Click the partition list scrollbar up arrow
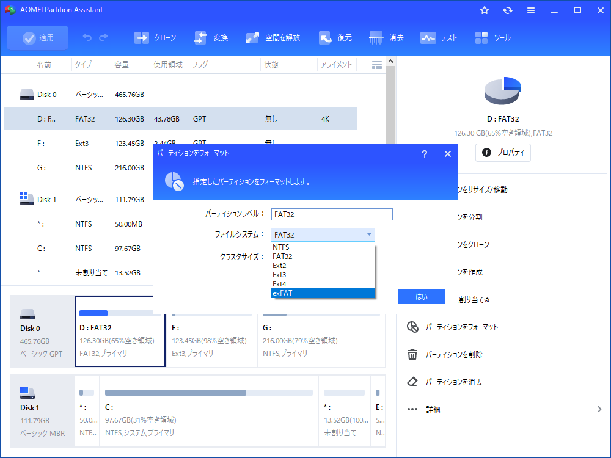Screen dimensions: 611x458 (391, 61)
